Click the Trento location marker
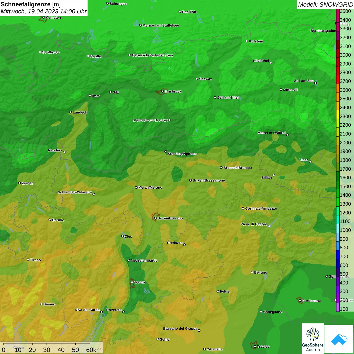Viewport: 354px width, 354px height. [x=132, y=282]
